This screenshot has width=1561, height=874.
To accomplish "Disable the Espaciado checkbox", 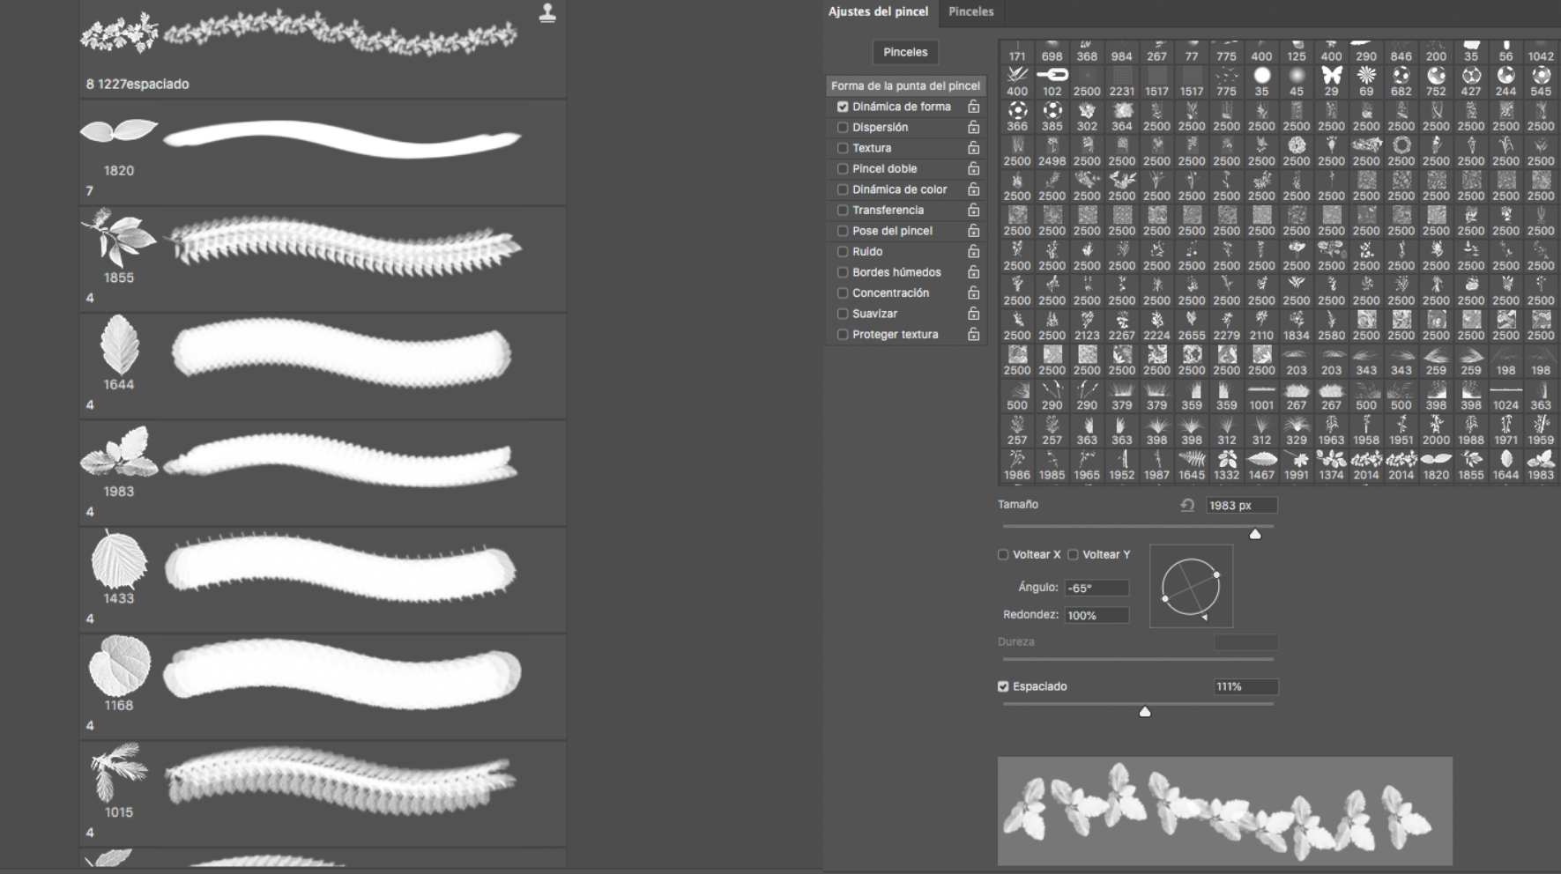I will 1003,686.
